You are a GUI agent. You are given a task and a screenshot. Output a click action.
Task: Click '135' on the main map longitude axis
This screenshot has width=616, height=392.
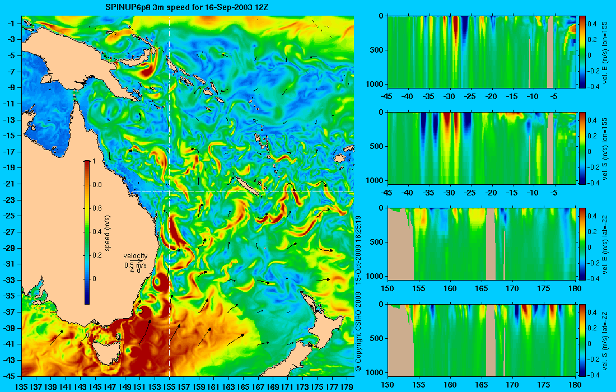pyautogui.click(x=21, y=387)
